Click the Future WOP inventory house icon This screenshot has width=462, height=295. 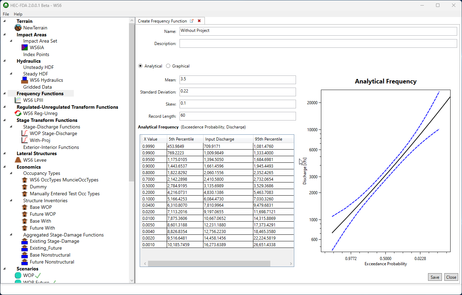pos(25,214)
